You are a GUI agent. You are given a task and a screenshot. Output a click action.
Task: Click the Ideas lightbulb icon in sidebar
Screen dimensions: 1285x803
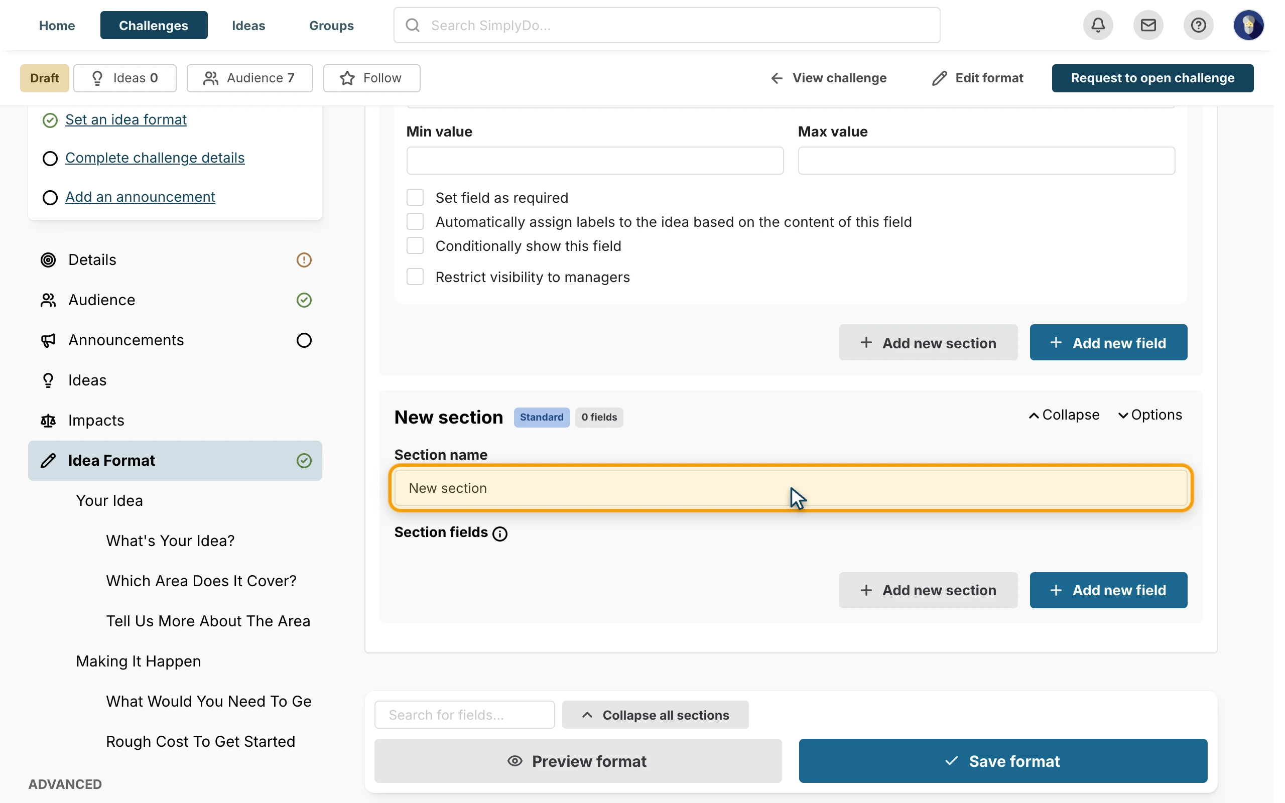48,380
